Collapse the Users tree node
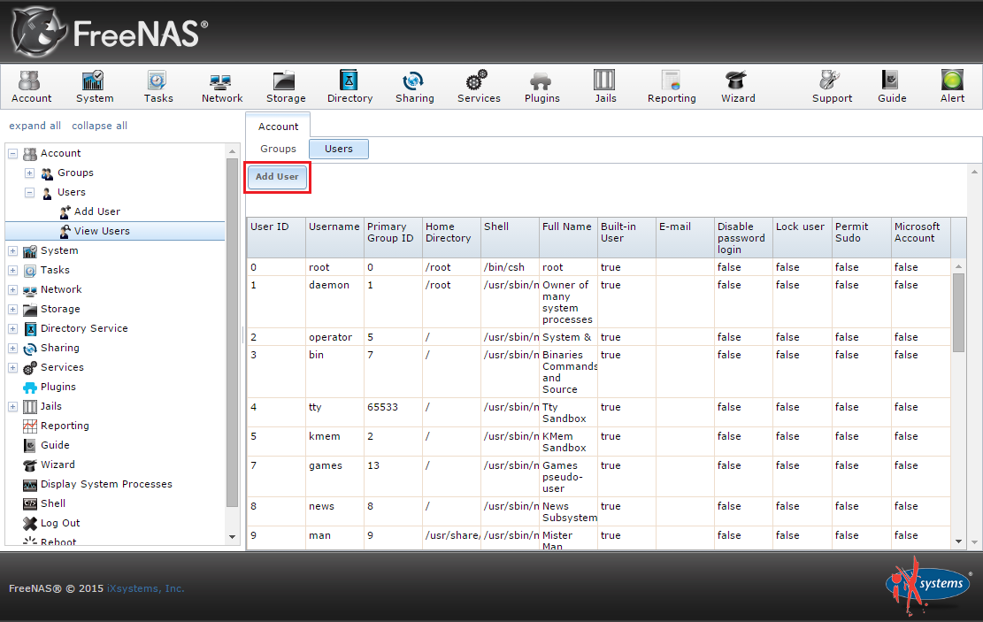Viewport: 983px width, 622px height. click(x=29, y=193)
